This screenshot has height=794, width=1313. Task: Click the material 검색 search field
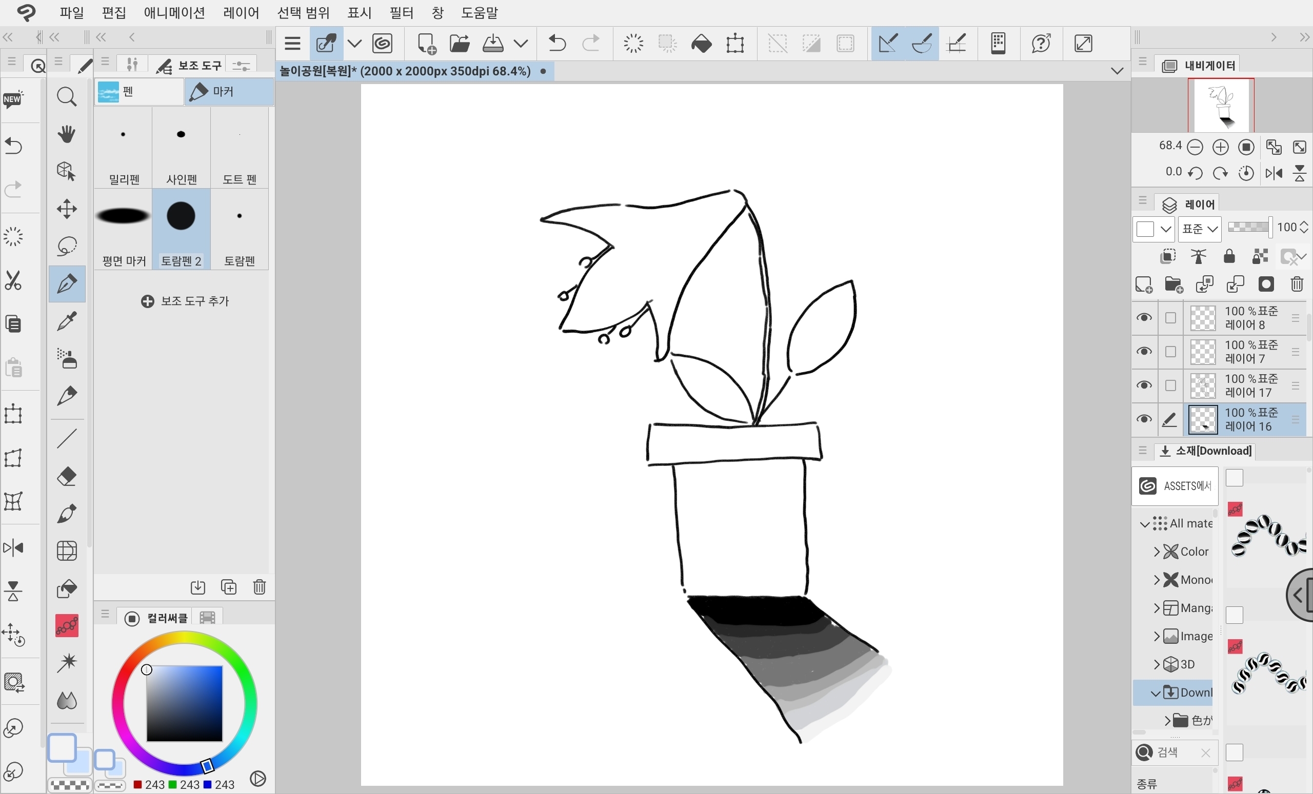point(1175,752)
